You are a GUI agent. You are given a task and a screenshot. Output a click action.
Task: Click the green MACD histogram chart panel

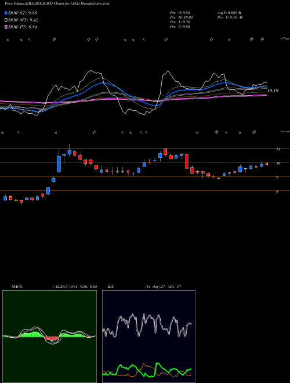coord(49,337)
